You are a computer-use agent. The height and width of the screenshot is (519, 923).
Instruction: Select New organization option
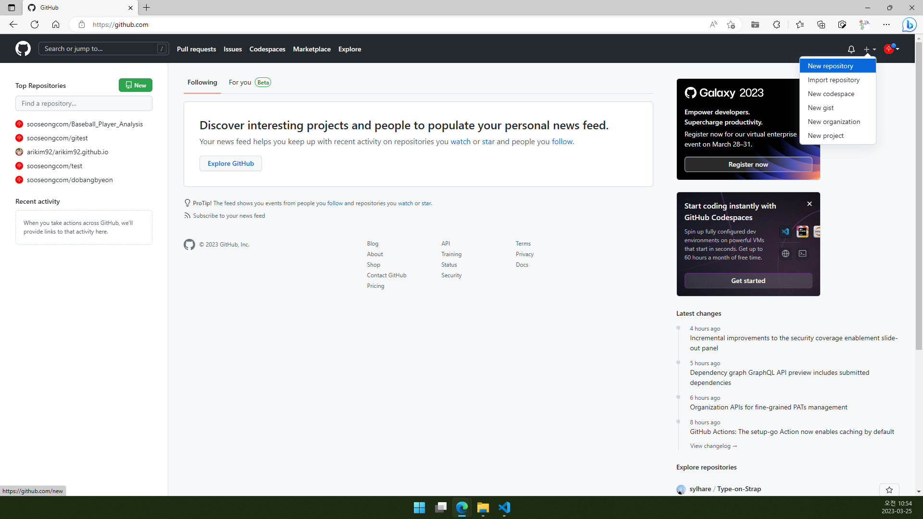(834, 122)
